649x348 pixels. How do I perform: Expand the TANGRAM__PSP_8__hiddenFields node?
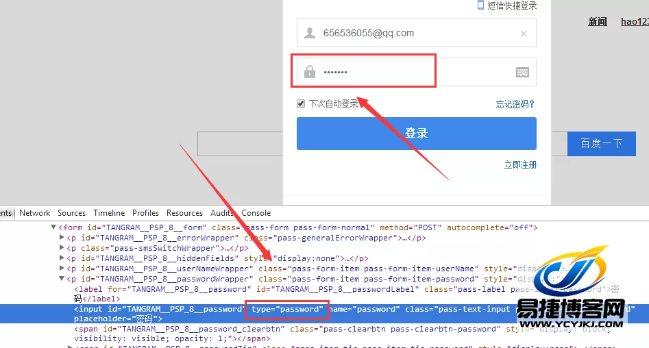[62, 258]
